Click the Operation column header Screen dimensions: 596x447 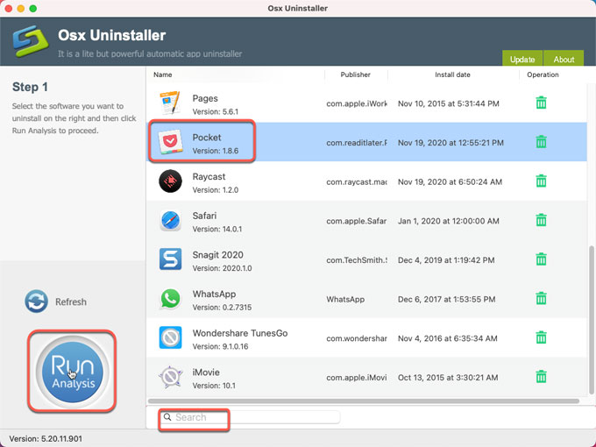point(543,74)
